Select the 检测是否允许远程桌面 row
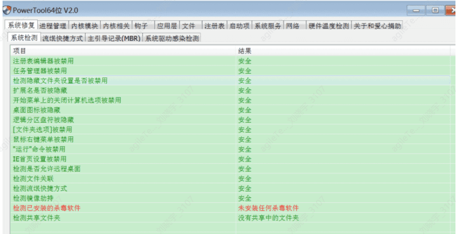This screenshot has height=234, width=457. pyautogui.click(x=46, y=169)
